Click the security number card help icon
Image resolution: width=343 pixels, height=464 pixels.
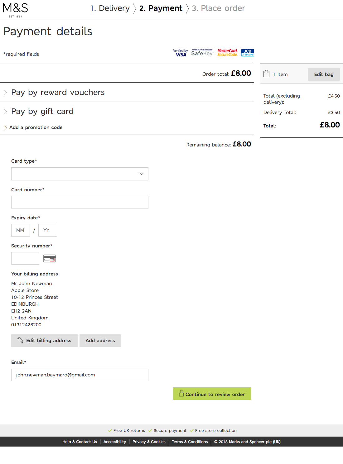[x=49, y=259]
